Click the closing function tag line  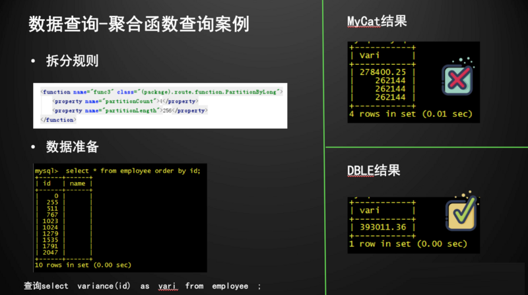[58, 120]
